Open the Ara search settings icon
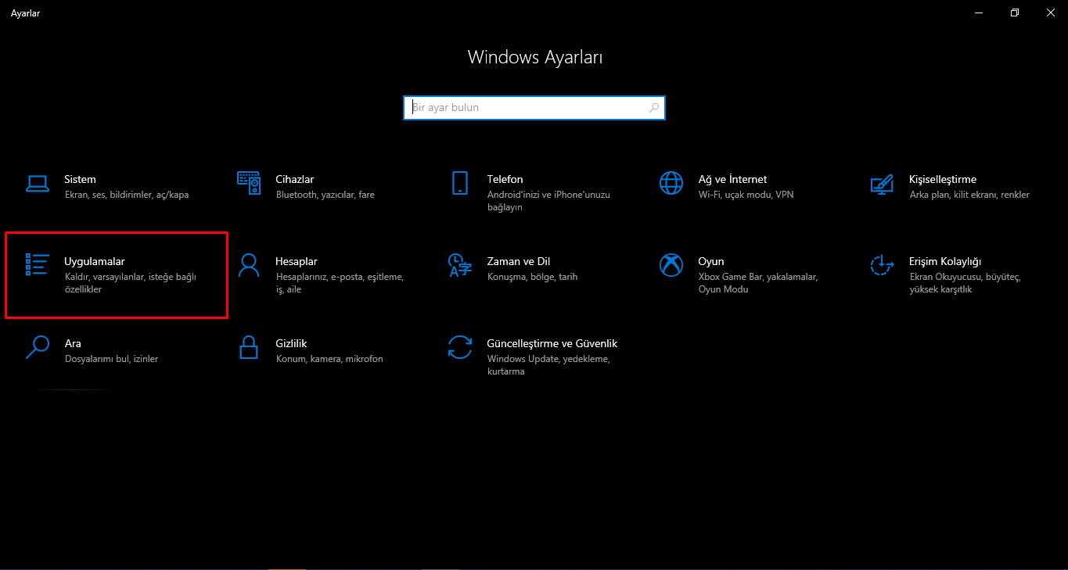1068x570 pixels. [38, 347]
